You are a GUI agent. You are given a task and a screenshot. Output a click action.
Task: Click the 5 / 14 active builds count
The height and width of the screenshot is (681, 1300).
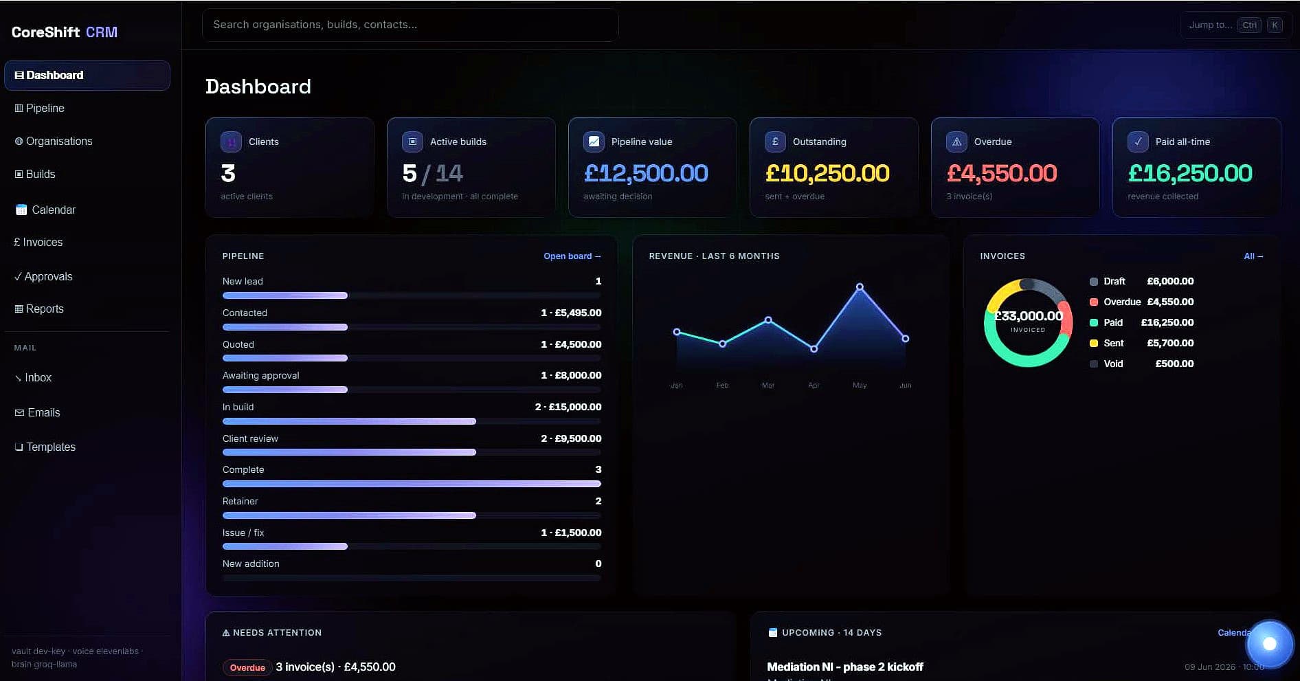pyautogui.click(x=433, y=173)
